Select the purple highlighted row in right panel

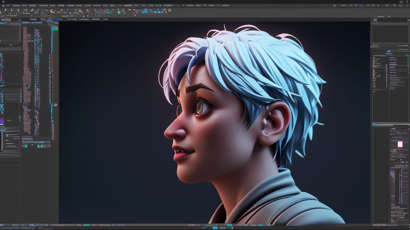click(x=392, y=67)
